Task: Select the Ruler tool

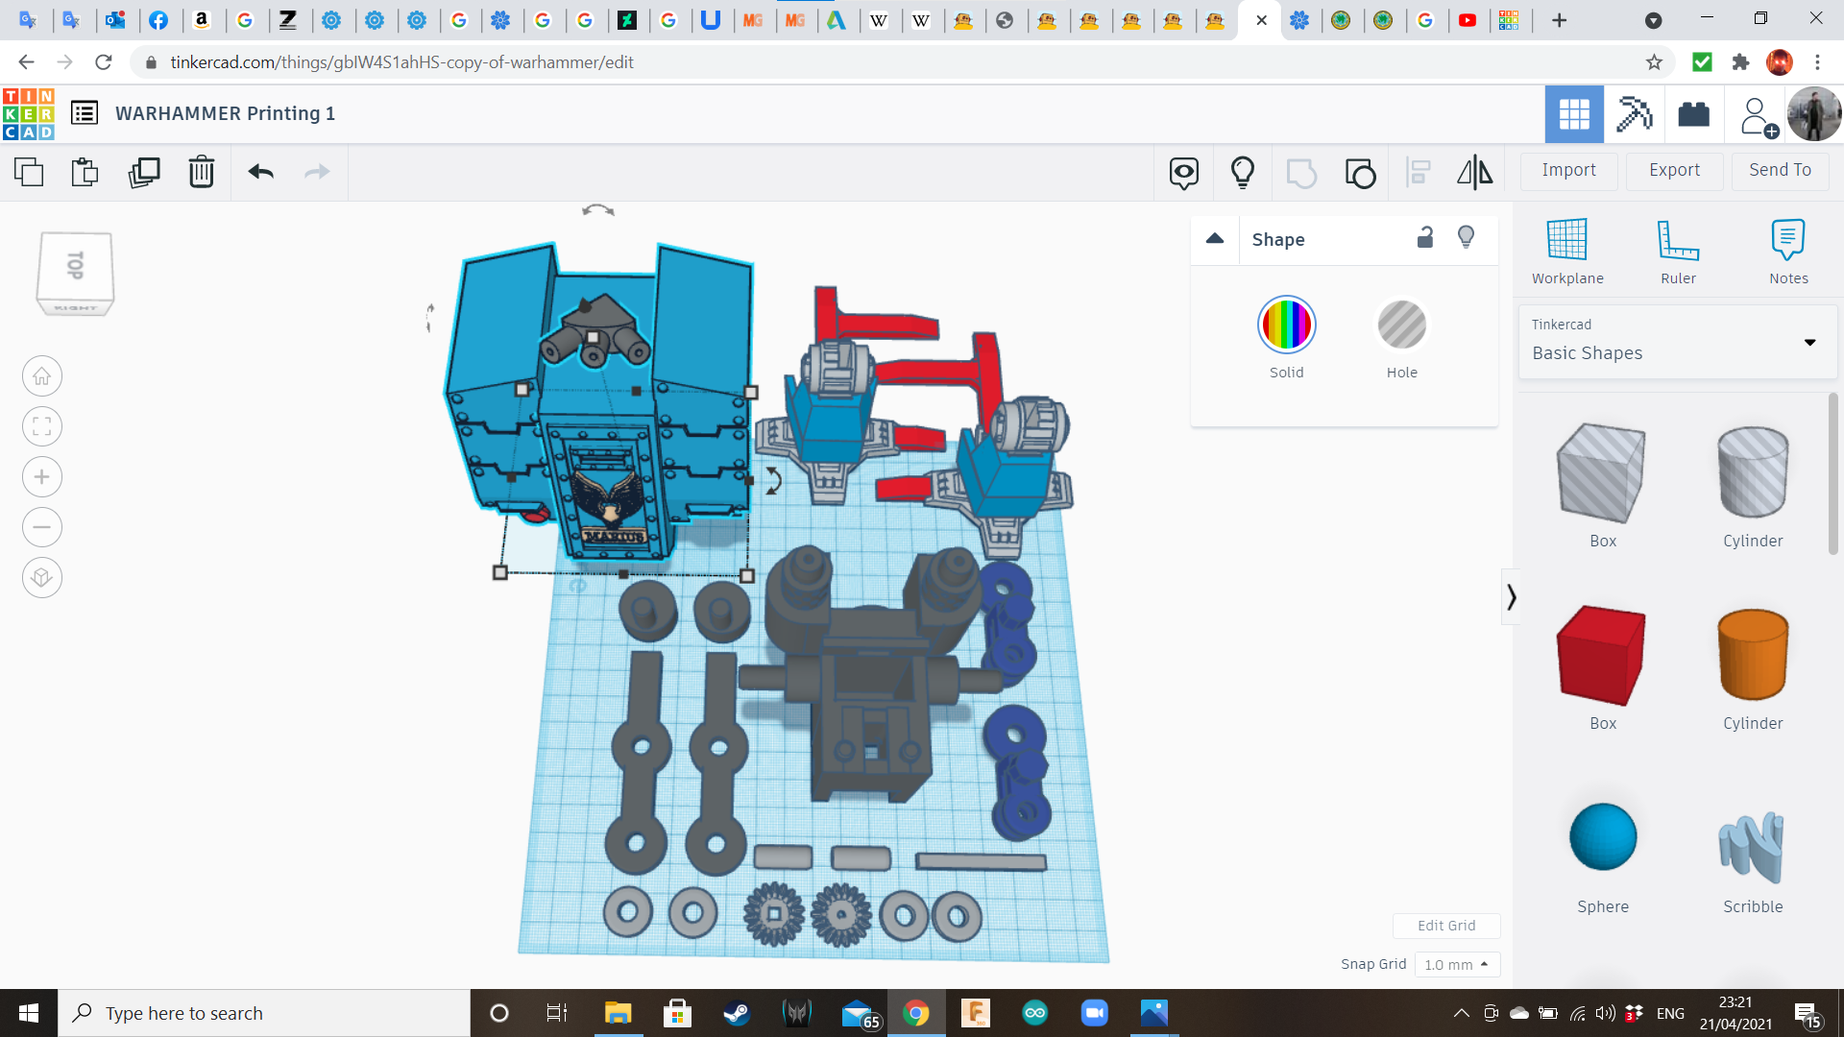Action: tap(1677, 251)
